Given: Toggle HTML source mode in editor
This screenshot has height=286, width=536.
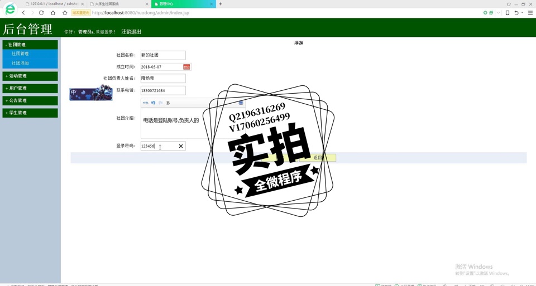Looking at the screenshot, I should (x=145, y=103).
